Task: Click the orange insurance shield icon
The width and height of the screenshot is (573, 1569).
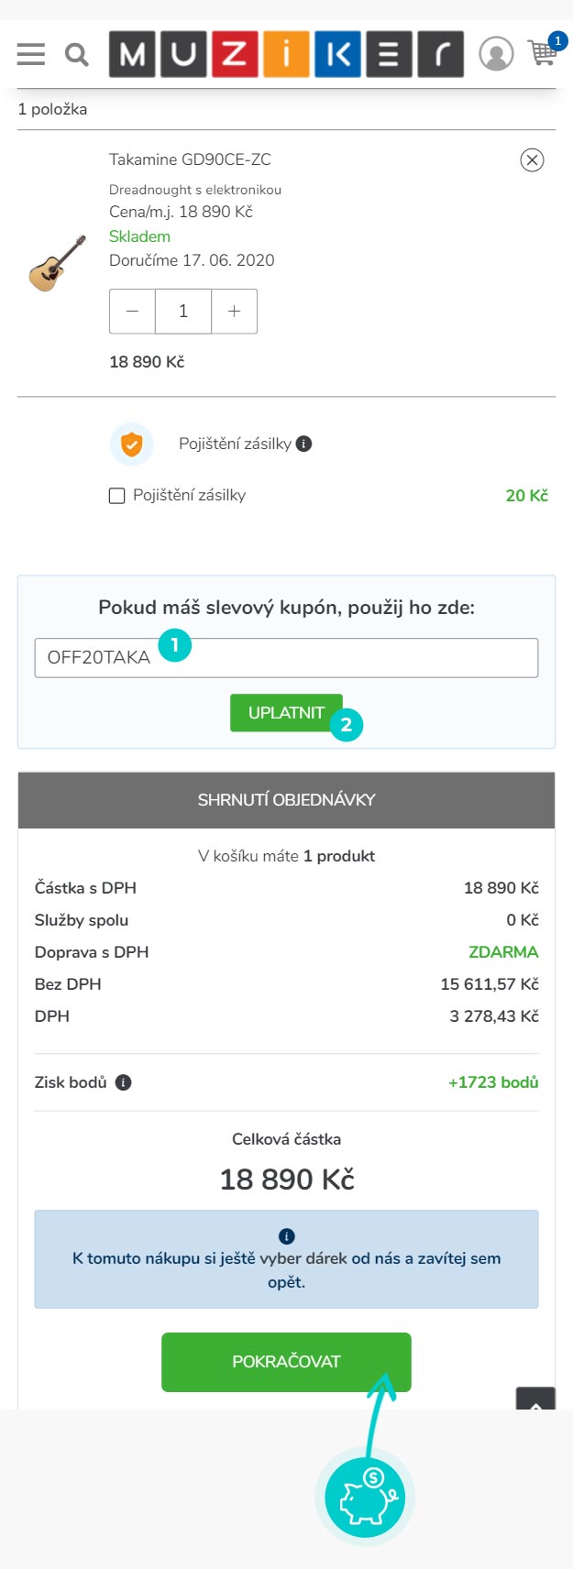Action: (x=132, y=444)
